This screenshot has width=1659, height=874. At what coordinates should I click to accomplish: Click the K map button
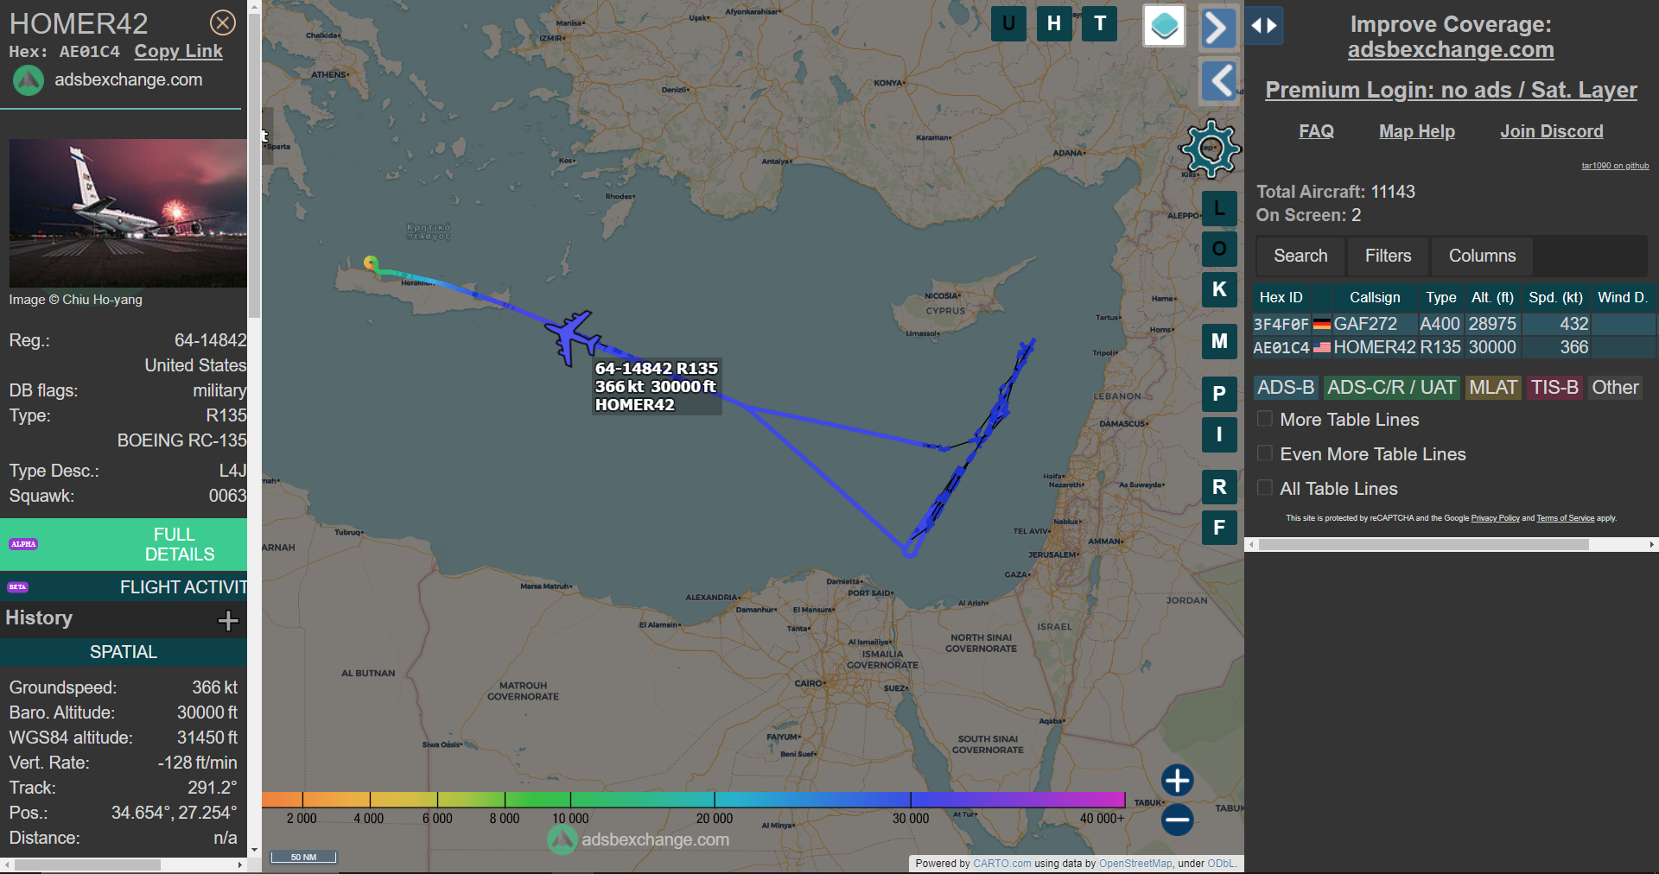click(1219, 289)
